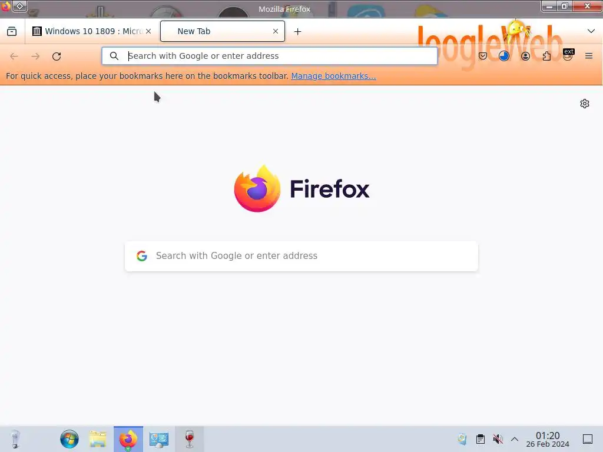This screenshot has height=452, width=603.
Task: Open the Windows start orb menu
Action: pos(69,439)
